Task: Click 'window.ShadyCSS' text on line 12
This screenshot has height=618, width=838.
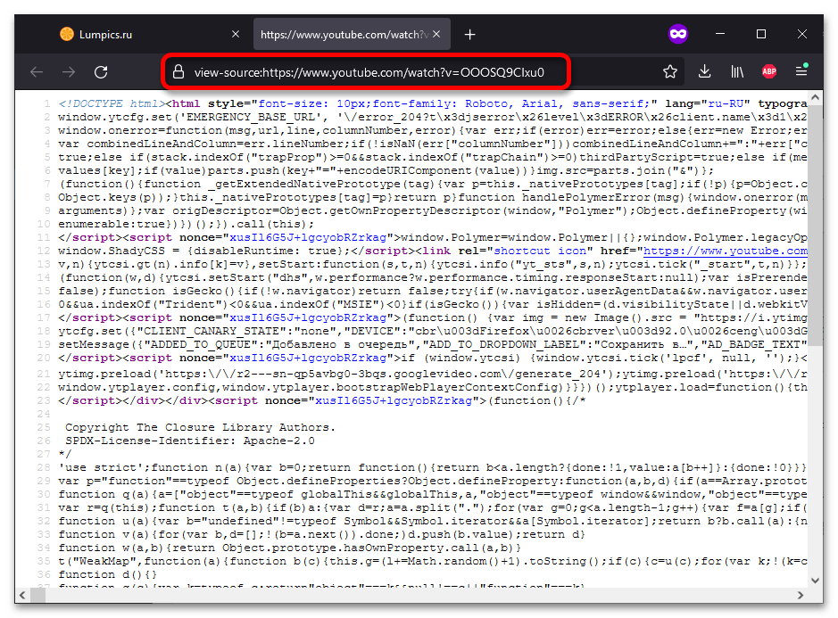Action: pos(112,251)
